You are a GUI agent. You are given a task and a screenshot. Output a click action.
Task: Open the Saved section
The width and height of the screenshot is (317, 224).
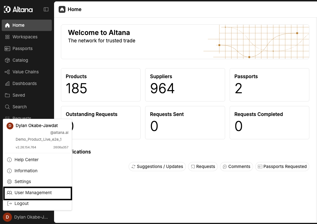[x=27, y=95]
